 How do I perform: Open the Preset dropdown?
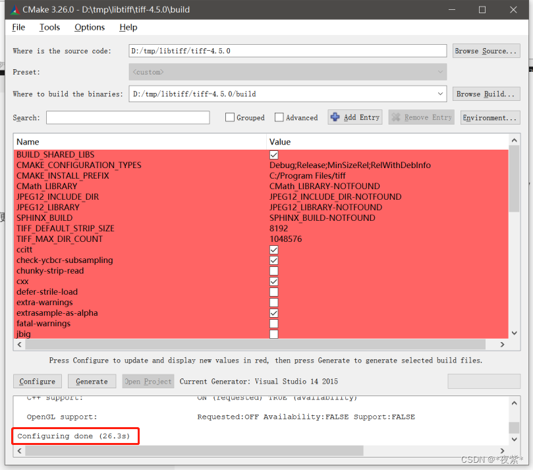pyautogui.click(x=439, y=72)
